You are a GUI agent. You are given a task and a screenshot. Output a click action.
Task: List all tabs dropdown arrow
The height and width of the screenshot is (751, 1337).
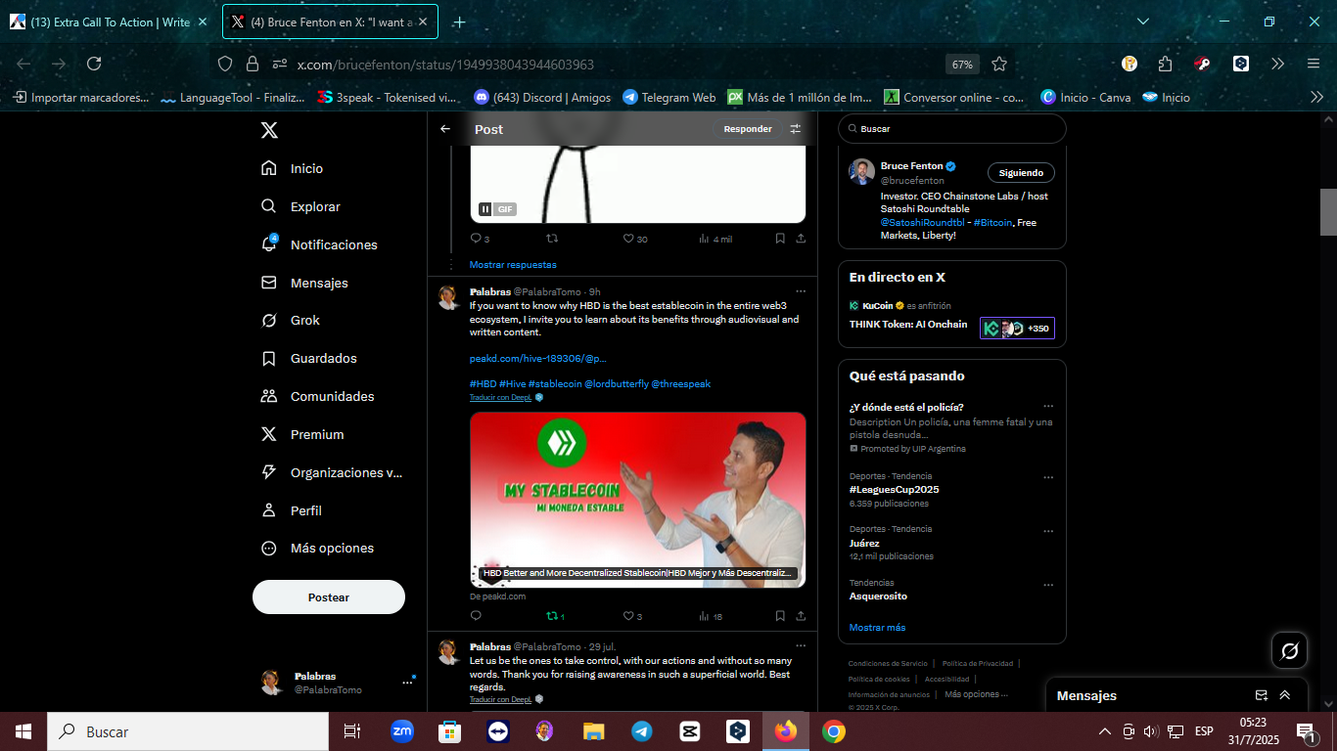[x=1143, y=22]
